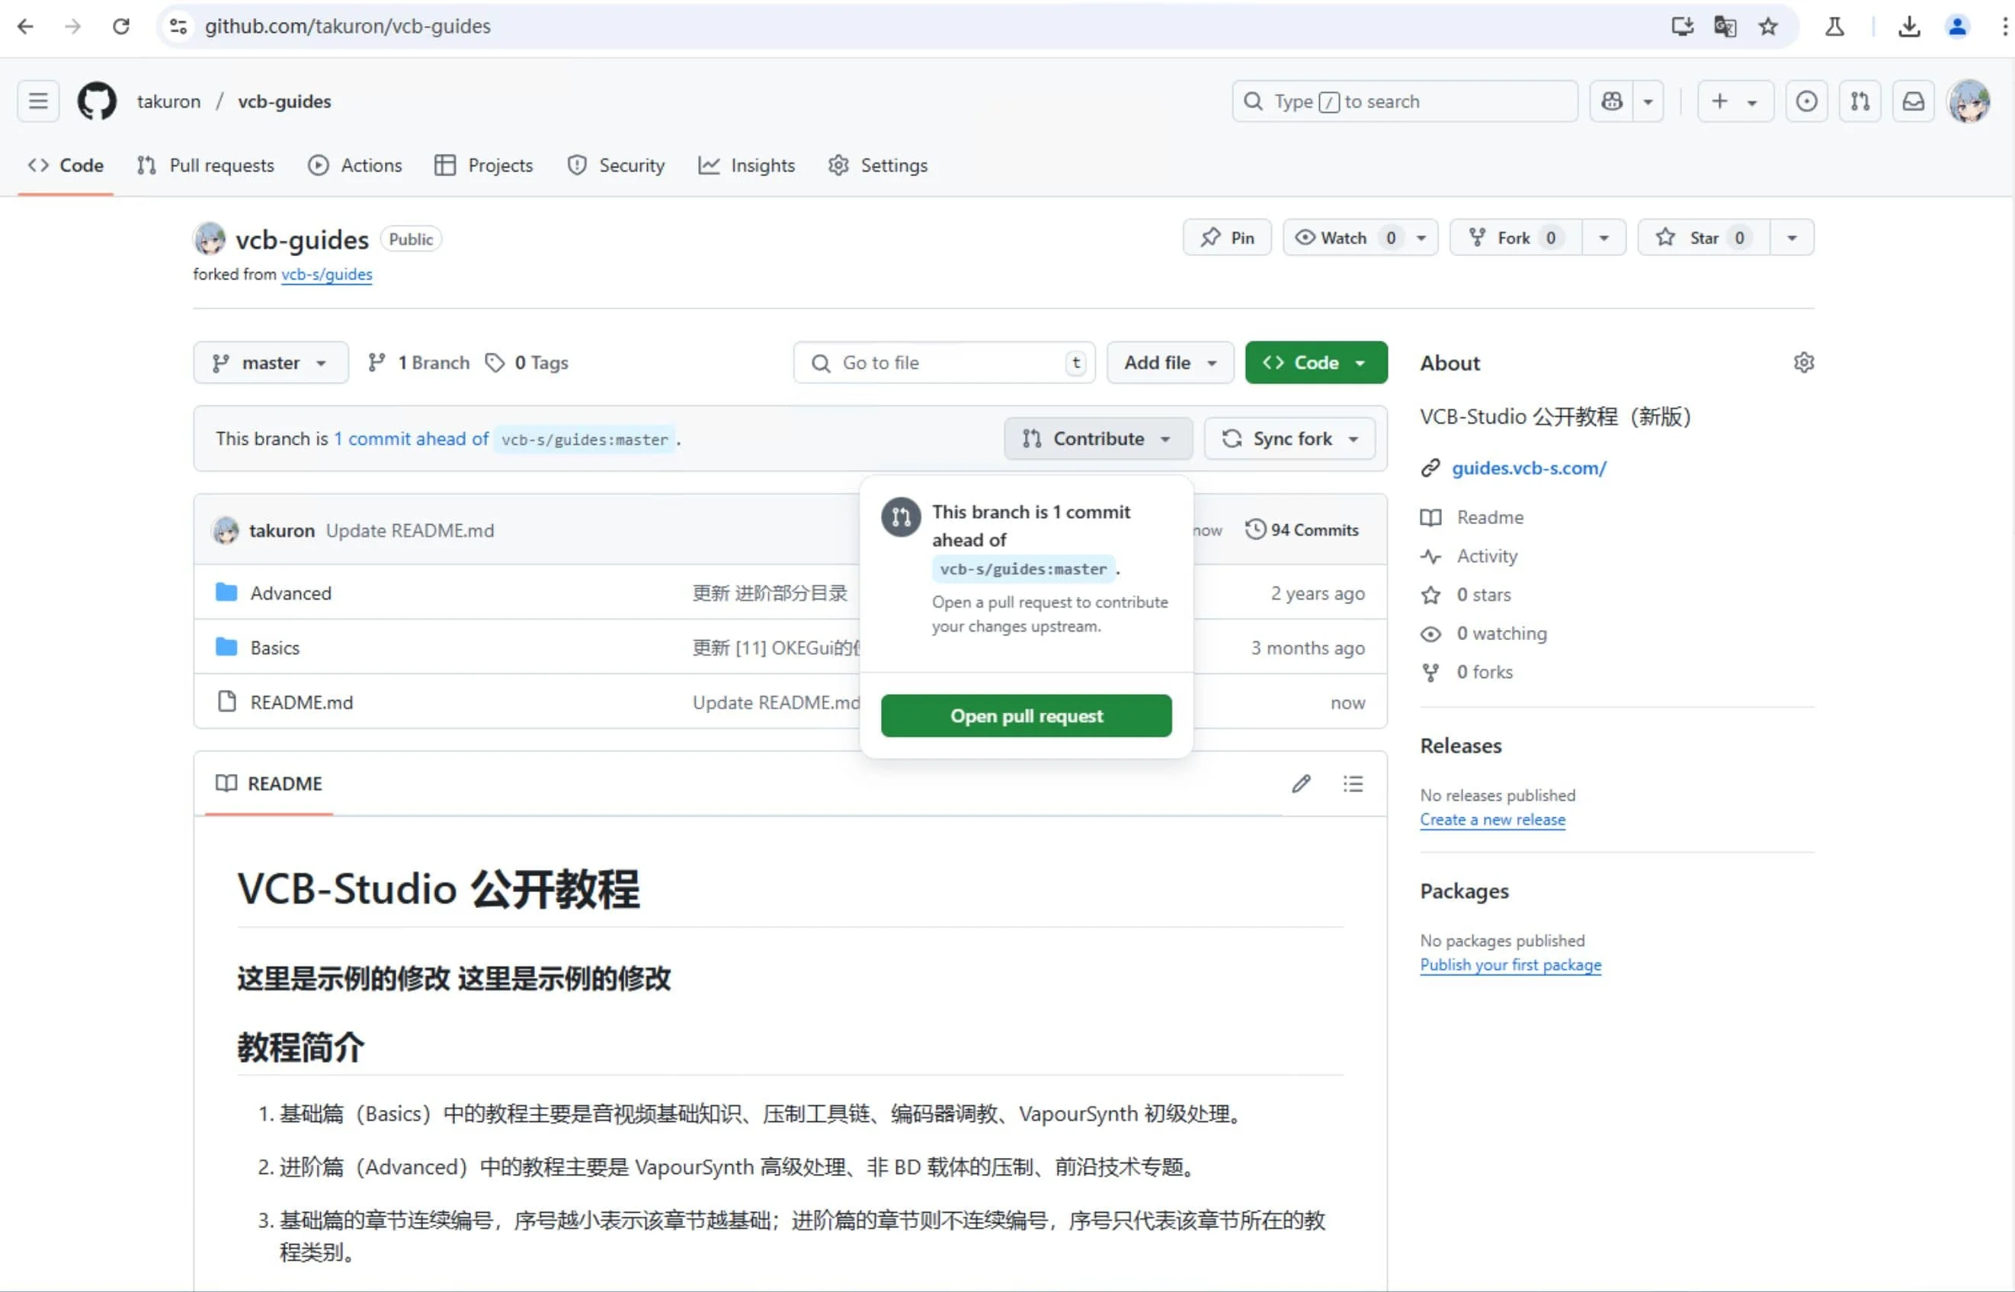2015x1292 pixels.
Task: Switch to the Code tab
Action: click(x=66, y=165)
